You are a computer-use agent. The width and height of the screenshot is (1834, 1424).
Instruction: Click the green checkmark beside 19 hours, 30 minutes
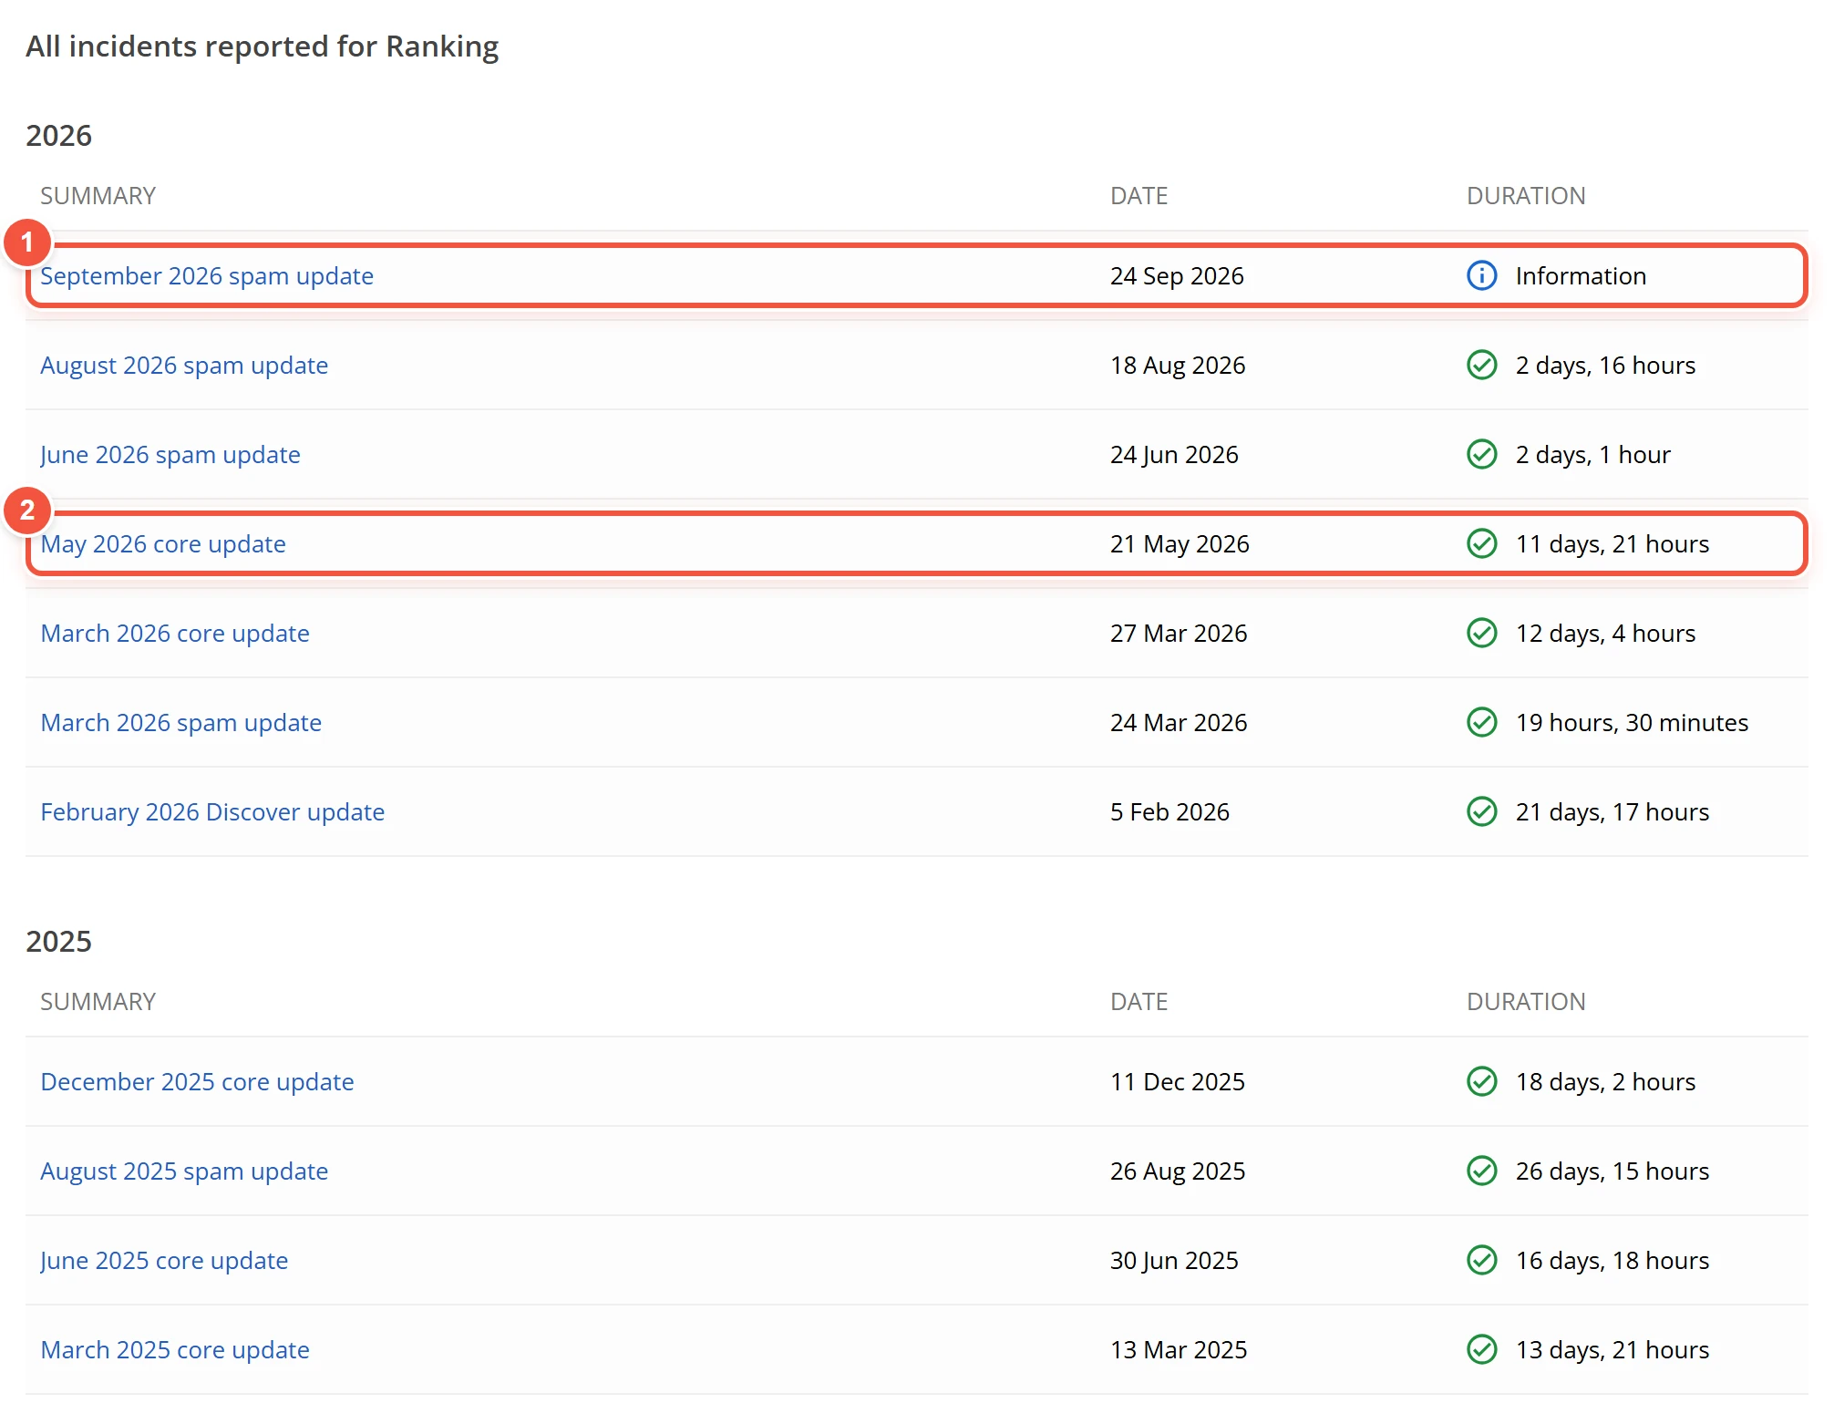coord(1482,722)
